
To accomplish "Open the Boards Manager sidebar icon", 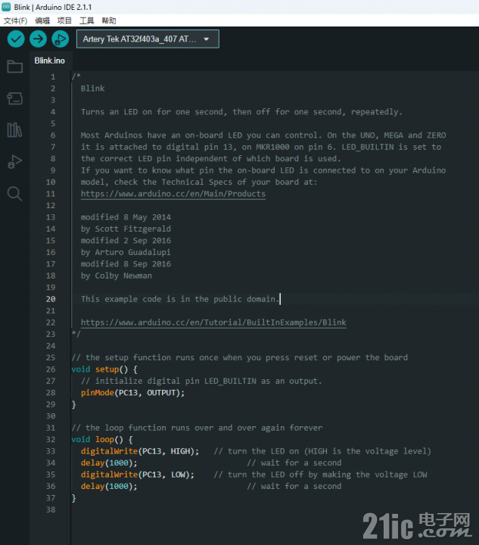I will (x=14, y=98).
